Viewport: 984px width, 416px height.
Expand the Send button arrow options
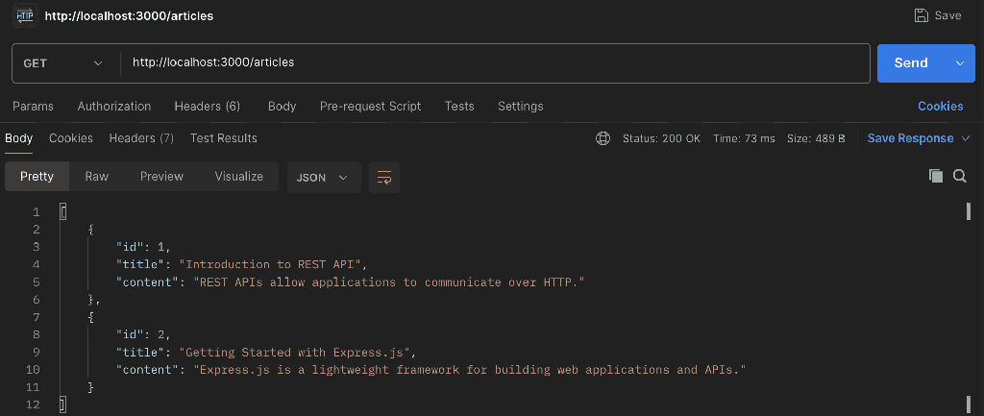(x=960, y=62)
